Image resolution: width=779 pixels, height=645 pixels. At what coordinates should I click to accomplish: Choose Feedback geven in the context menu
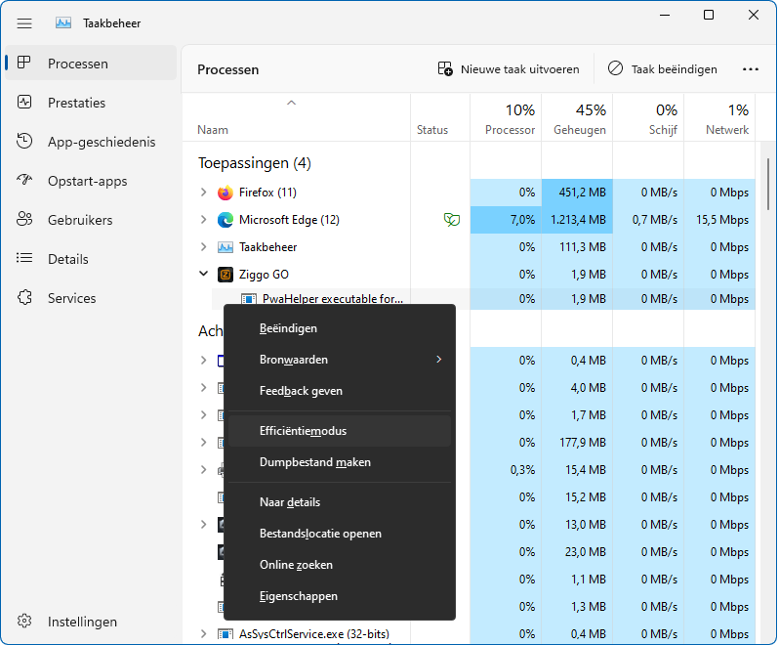coord(340,391)
